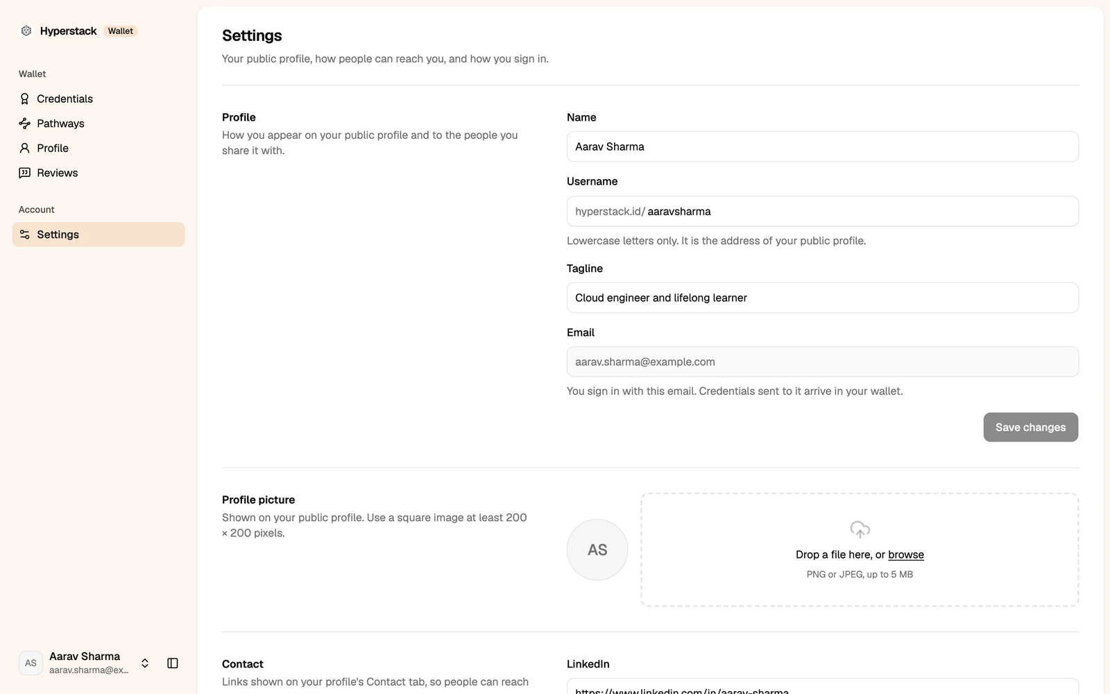Screen dimensions: 1110x694
Task: Open Profile from the Wallet menu
Action: (99, 148)
